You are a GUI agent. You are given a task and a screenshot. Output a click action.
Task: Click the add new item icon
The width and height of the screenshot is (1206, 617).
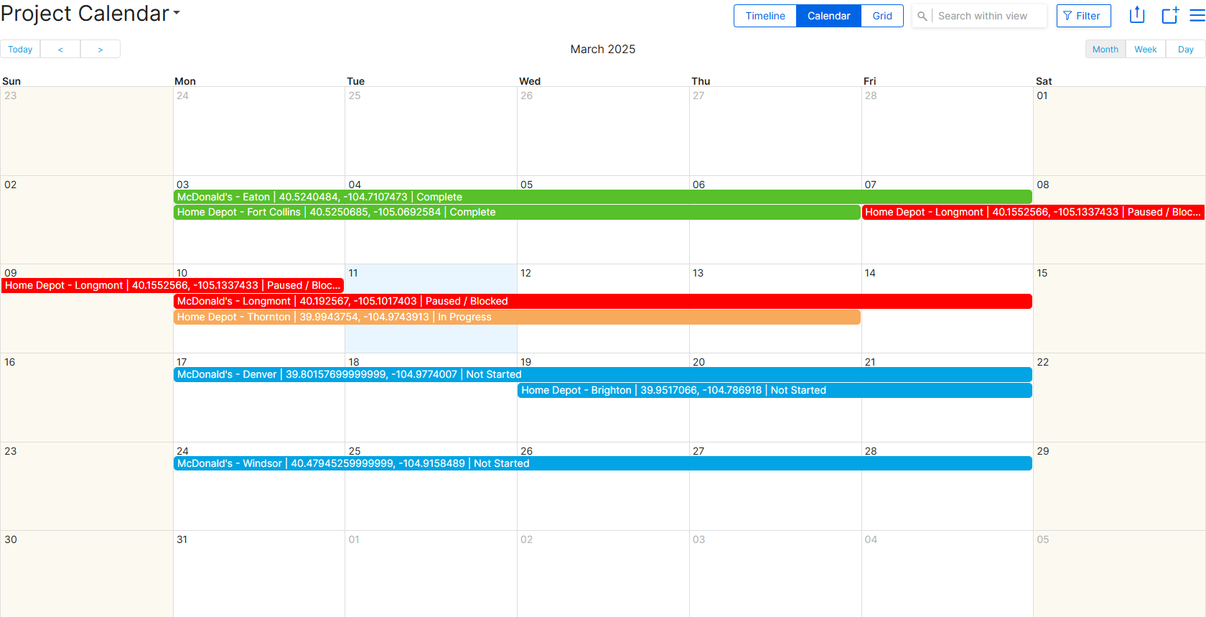coord(1170,15)
